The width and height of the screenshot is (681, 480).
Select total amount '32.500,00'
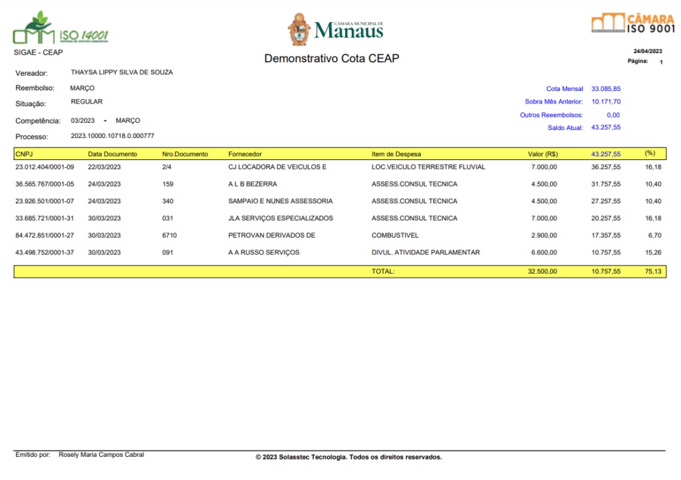542,272
